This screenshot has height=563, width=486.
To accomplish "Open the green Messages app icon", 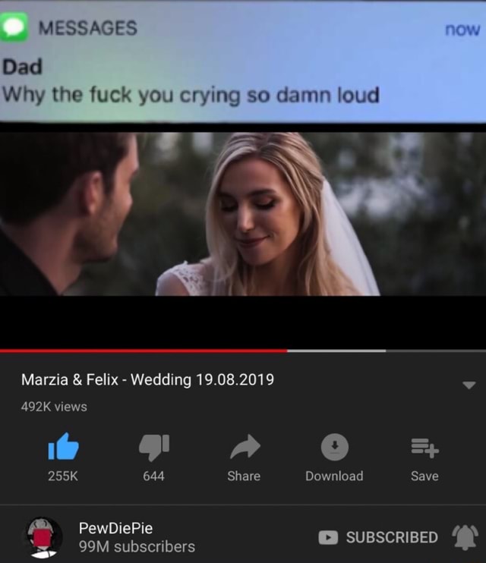I will [x=14, y=27].
